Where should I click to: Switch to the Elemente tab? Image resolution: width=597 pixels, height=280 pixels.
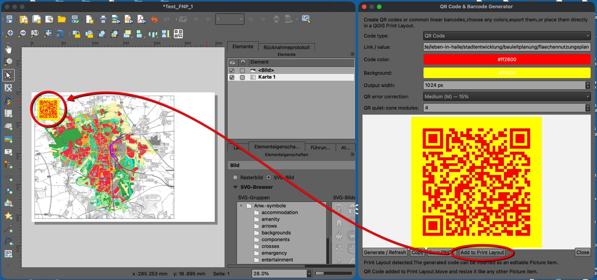[242, 47]
